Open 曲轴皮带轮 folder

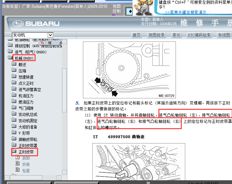(28, 139)
